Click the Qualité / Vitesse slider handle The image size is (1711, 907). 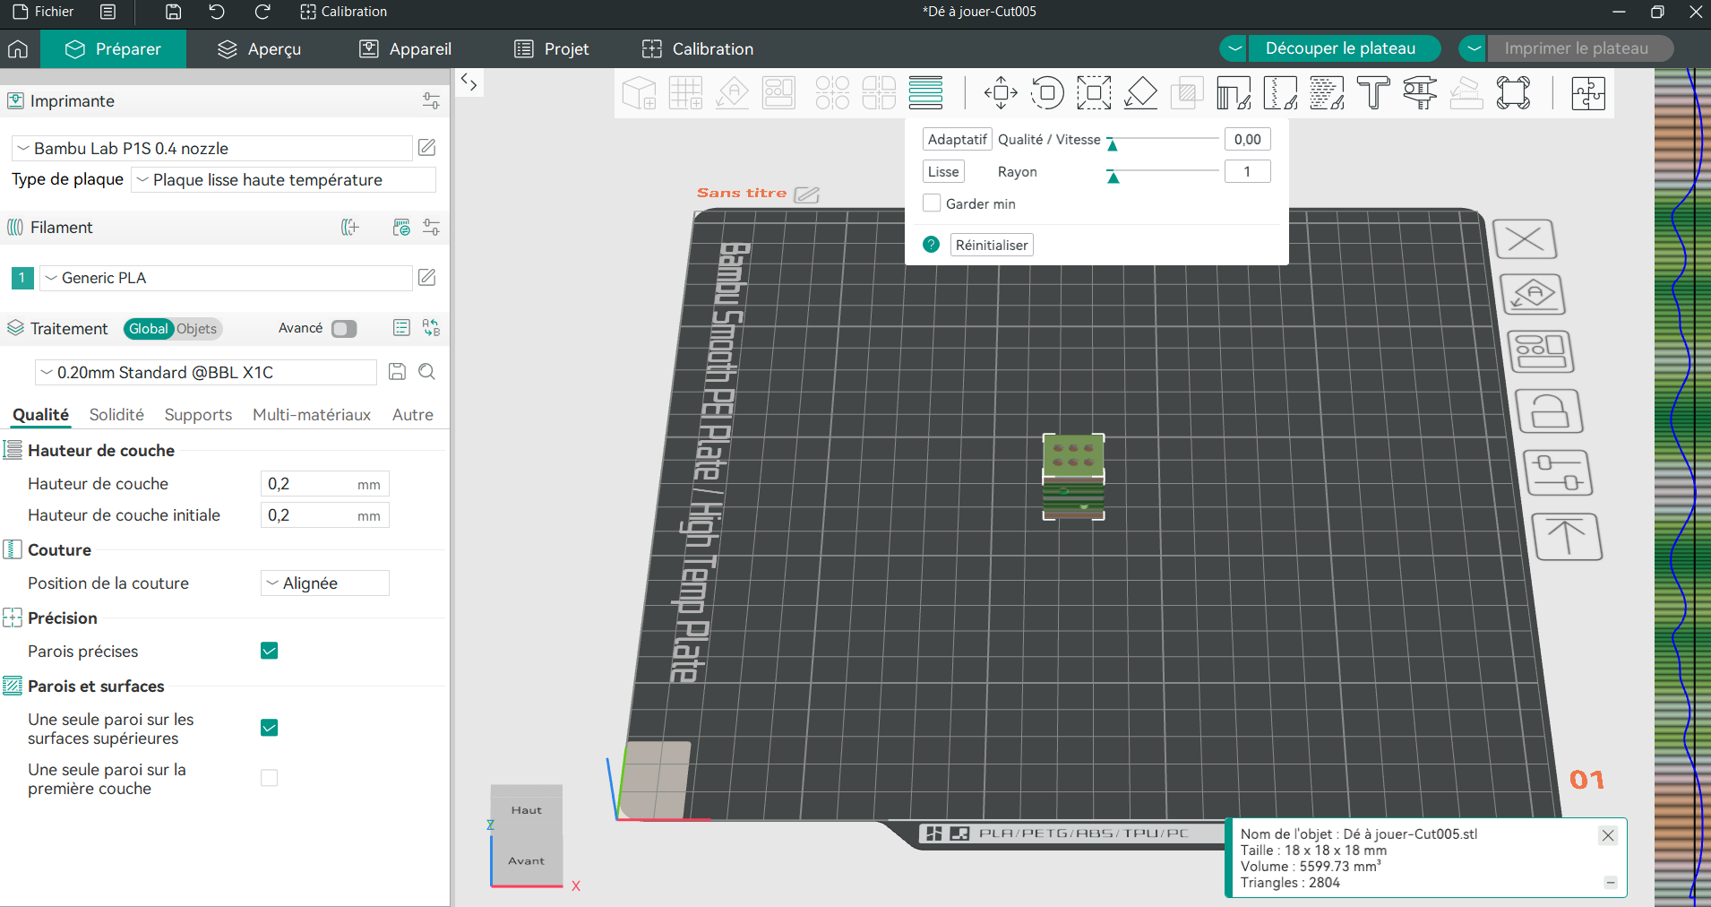click(x=1113, y=144)
